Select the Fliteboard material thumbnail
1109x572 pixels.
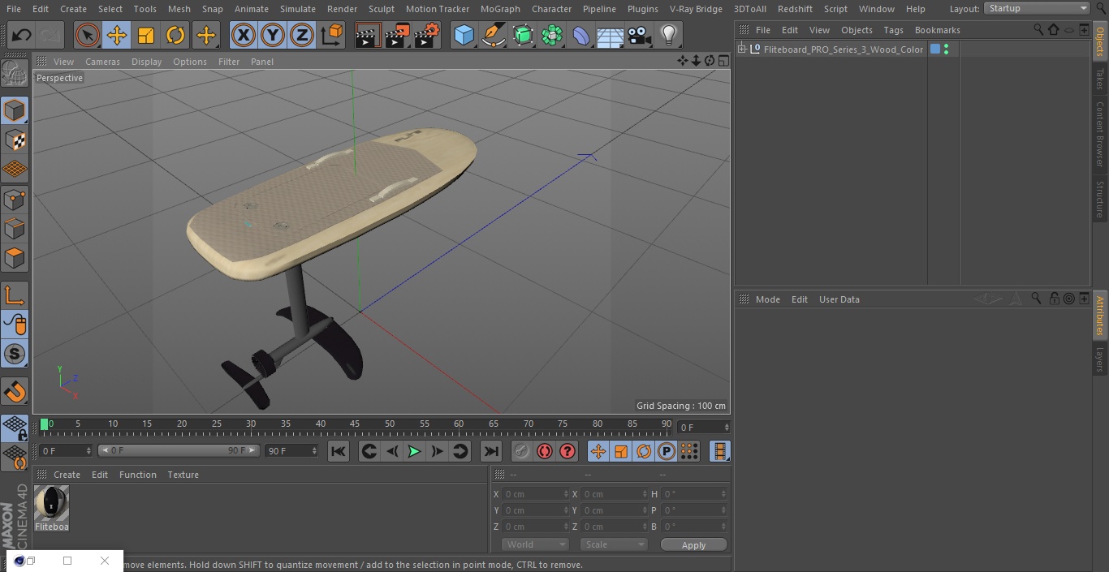pyautogui.click(x=51, y=504)
